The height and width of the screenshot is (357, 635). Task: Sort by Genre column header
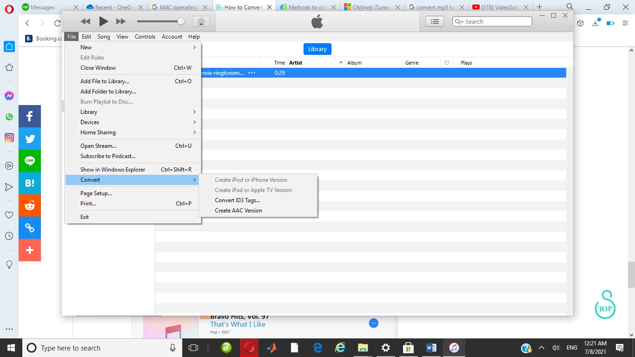[422, 63]
